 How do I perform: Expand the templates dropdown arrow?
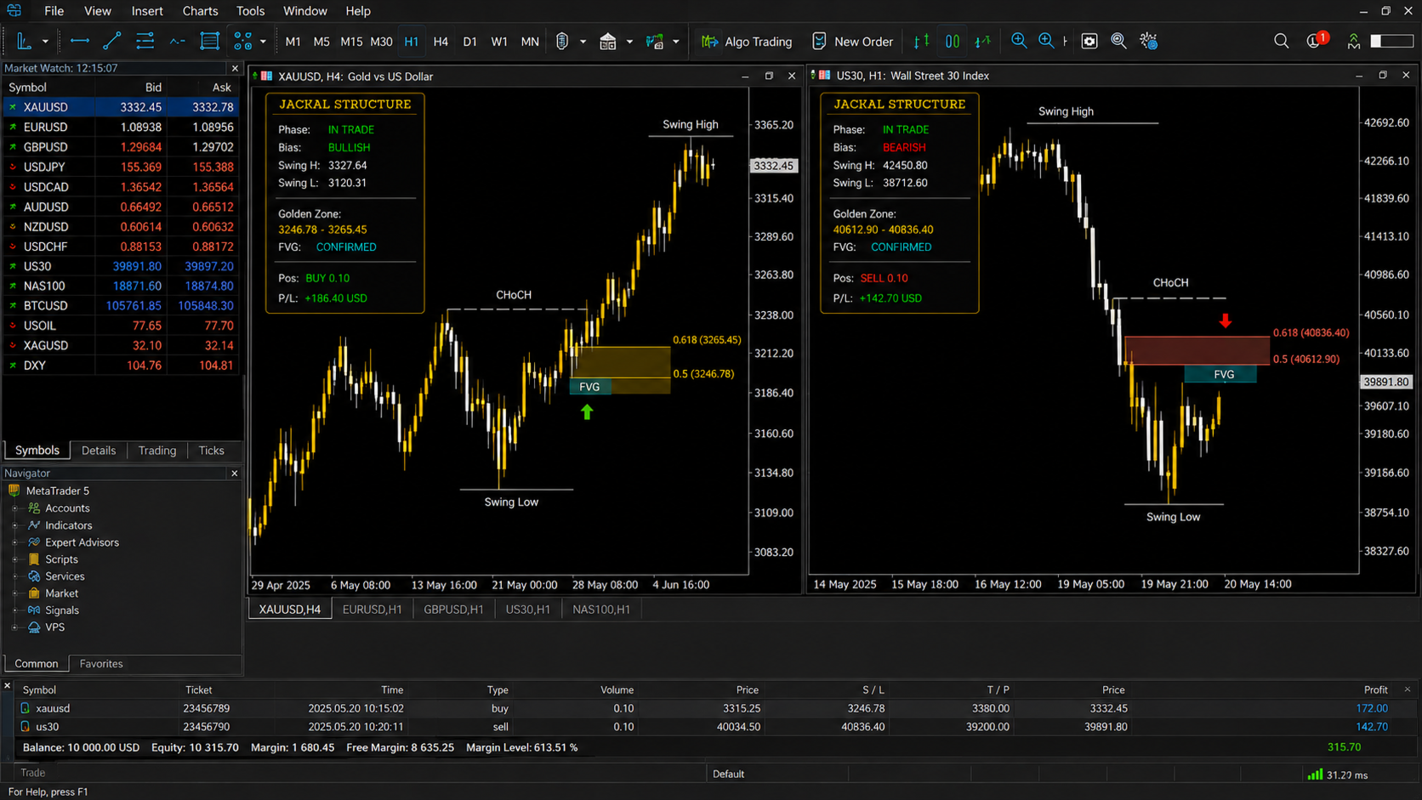coord(676,42)
